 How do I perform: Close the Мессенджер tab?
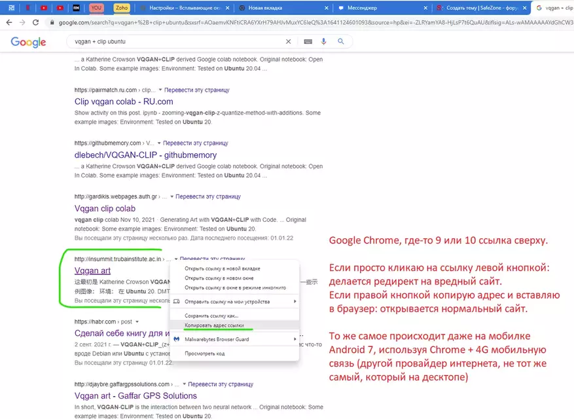[x=425, y=8]
